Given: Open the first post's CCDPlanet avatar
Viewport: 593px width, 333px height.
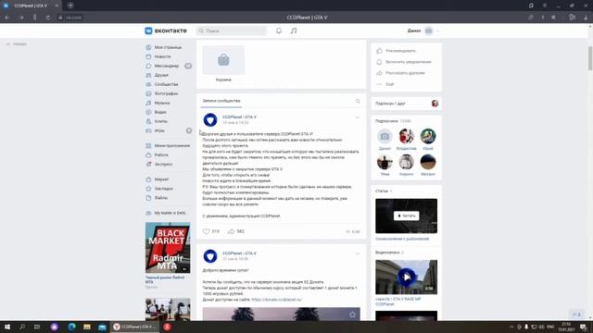Looking at the screenshot, I should (210, 119).
